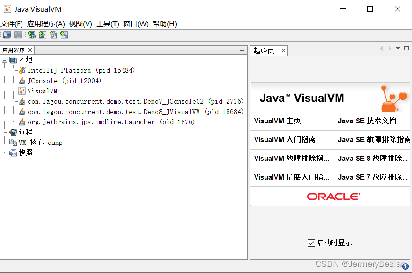This screenshot has height=273, width=412.
Task: Open the 工具(T) menu
Action: pyautogui.click(x=108, y=24)
